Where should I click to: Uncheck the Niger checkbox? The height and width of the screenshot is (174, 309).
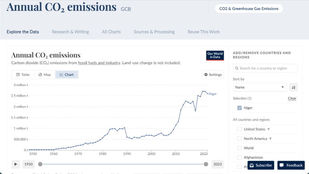point(240,108)
